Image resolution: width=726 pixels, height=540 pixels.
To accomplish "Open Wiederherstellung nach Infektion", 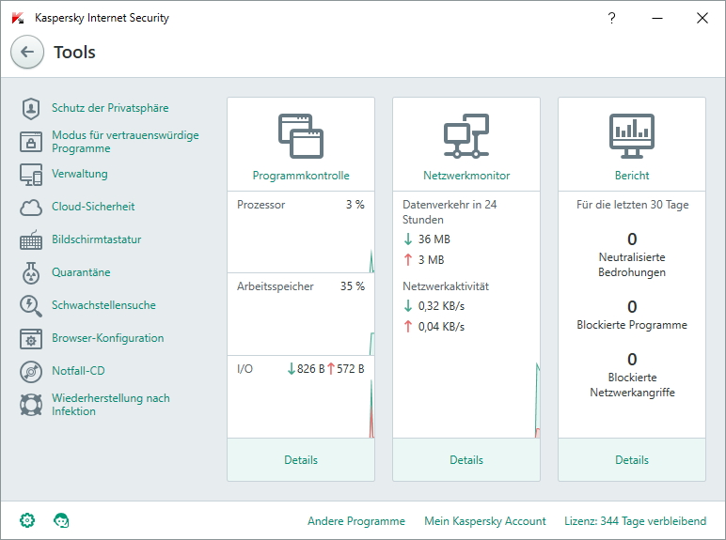I will tap(111, 405).
